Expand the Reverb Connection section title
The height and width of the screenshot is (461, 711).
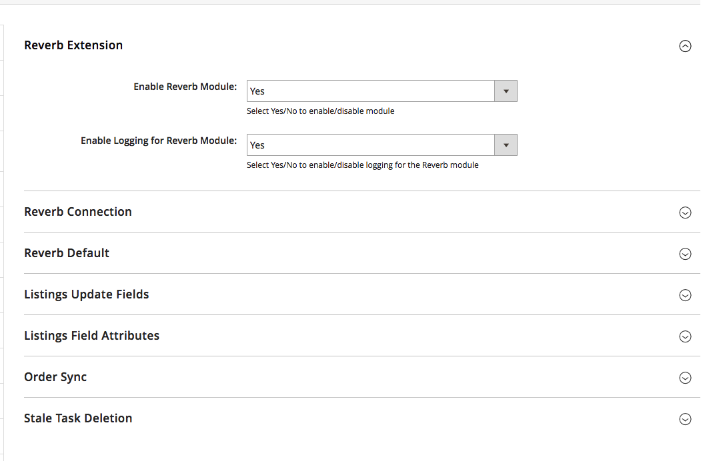78,212
